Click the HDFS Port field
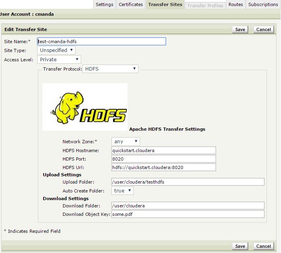 pyautogui.click(x=164, y=159)
